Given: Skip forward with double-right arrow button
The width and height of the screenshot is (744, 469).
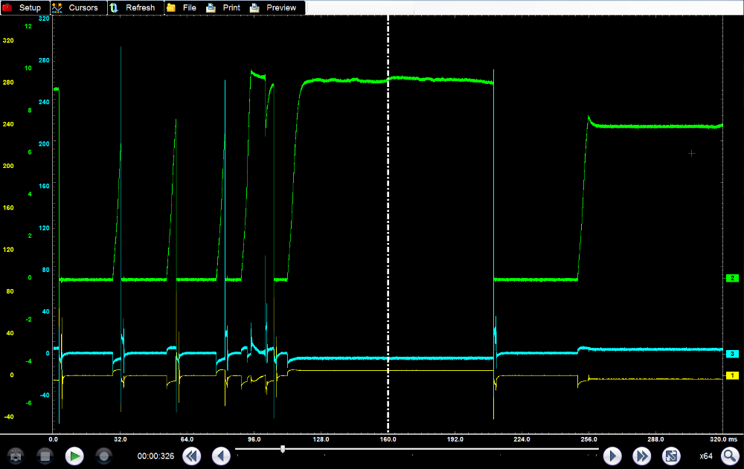Looking at the screenshot, I should 641,456.
